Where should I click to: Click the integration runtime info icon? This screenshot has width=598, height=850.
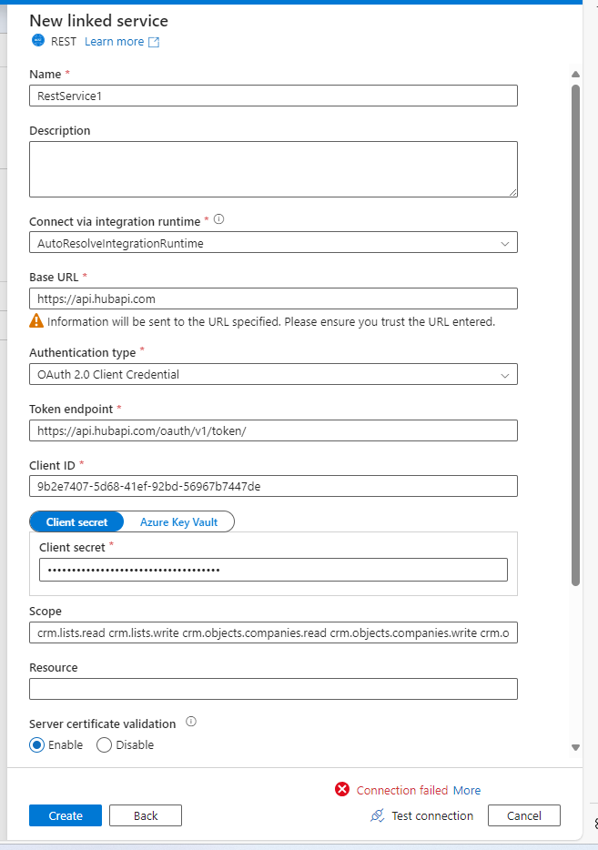point(219,219)
